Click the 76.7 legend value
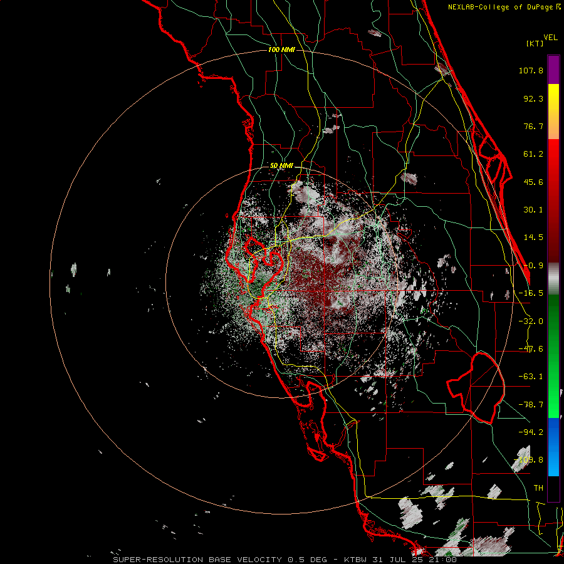Image resolution: width=564 pixels, height=564 pixels. click(x=533, y=126)
